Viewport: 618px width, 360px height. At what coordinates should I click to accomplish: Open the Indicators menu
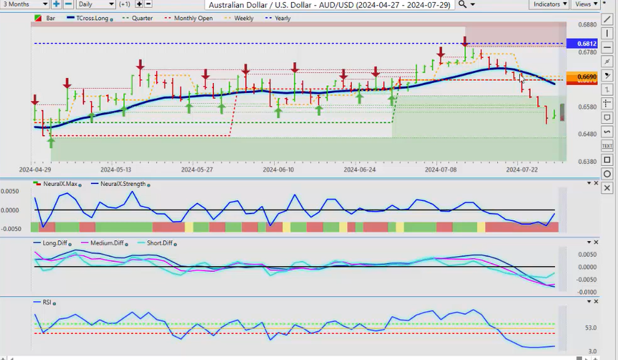click(549, 5)
